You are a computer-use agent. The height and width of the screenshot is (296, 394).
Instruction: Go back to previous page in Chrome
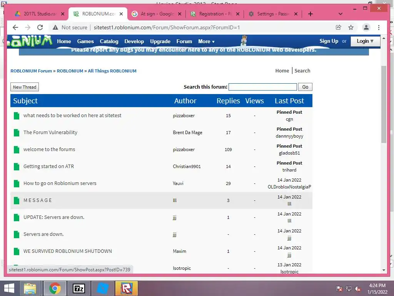[x=15, y=27]
